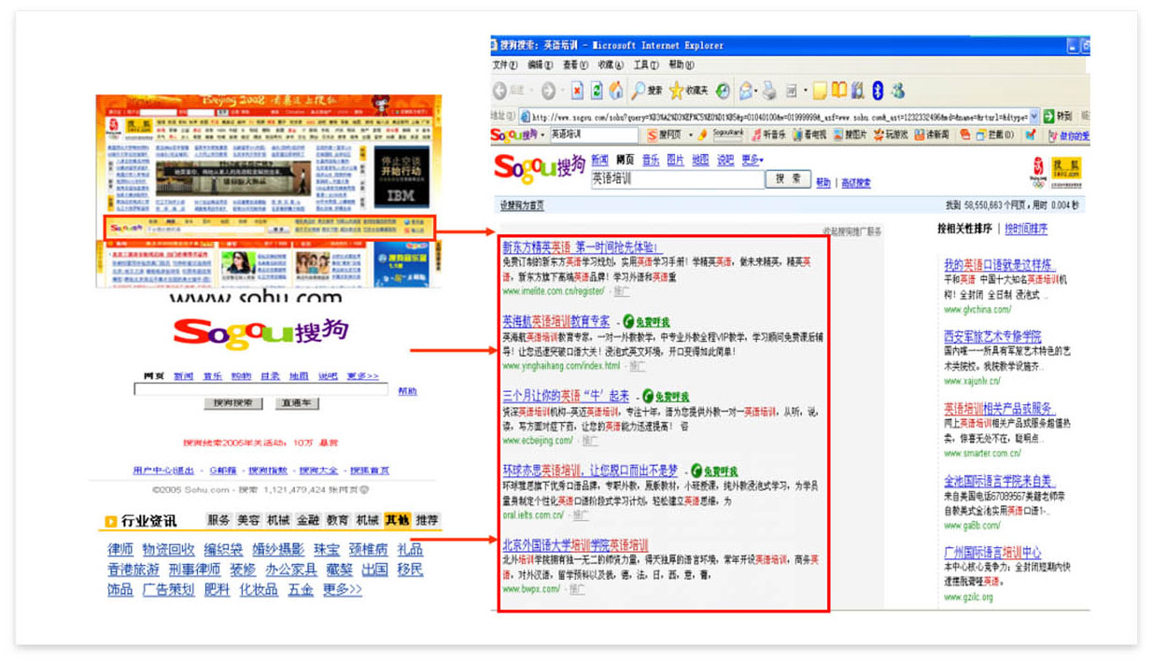Screen dimensions: 1153x661
Task: Click the Bluetooth icon in IE toolbar
Action: pyautogui.click(x=878, y=91)
